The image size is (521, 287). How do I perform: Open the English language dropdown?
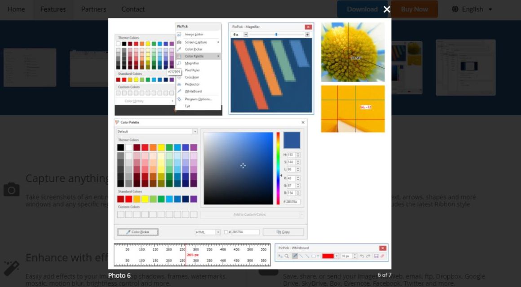point(472,9)
